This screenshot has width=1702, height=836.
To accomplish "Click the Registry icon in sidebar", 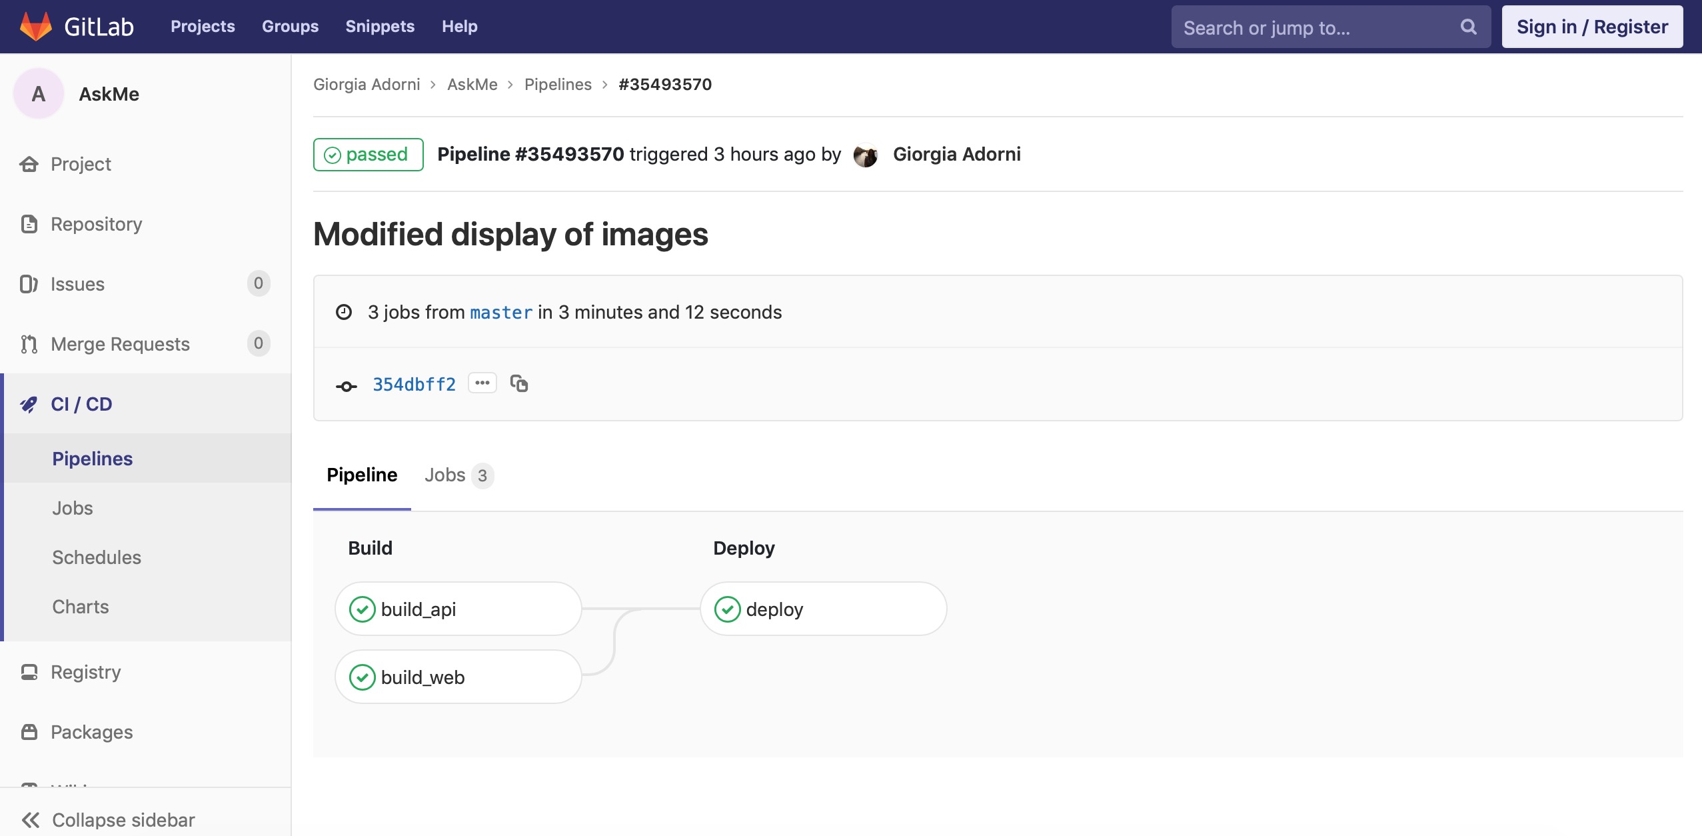I will (x=29, y=672).
